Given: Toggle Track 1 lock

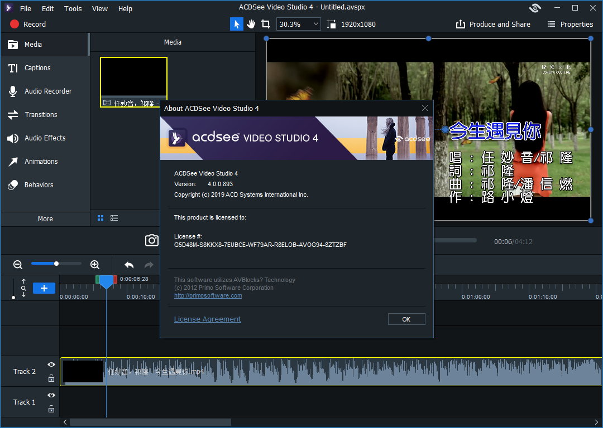Looking at the screenshot, I should pyautogui.click(x=51, y=409).
